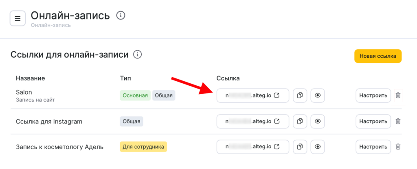Image resolution: width=417 pixels, height=169 pixels.
Task: Copy the Salon booking link
Action: click(300, 95)
